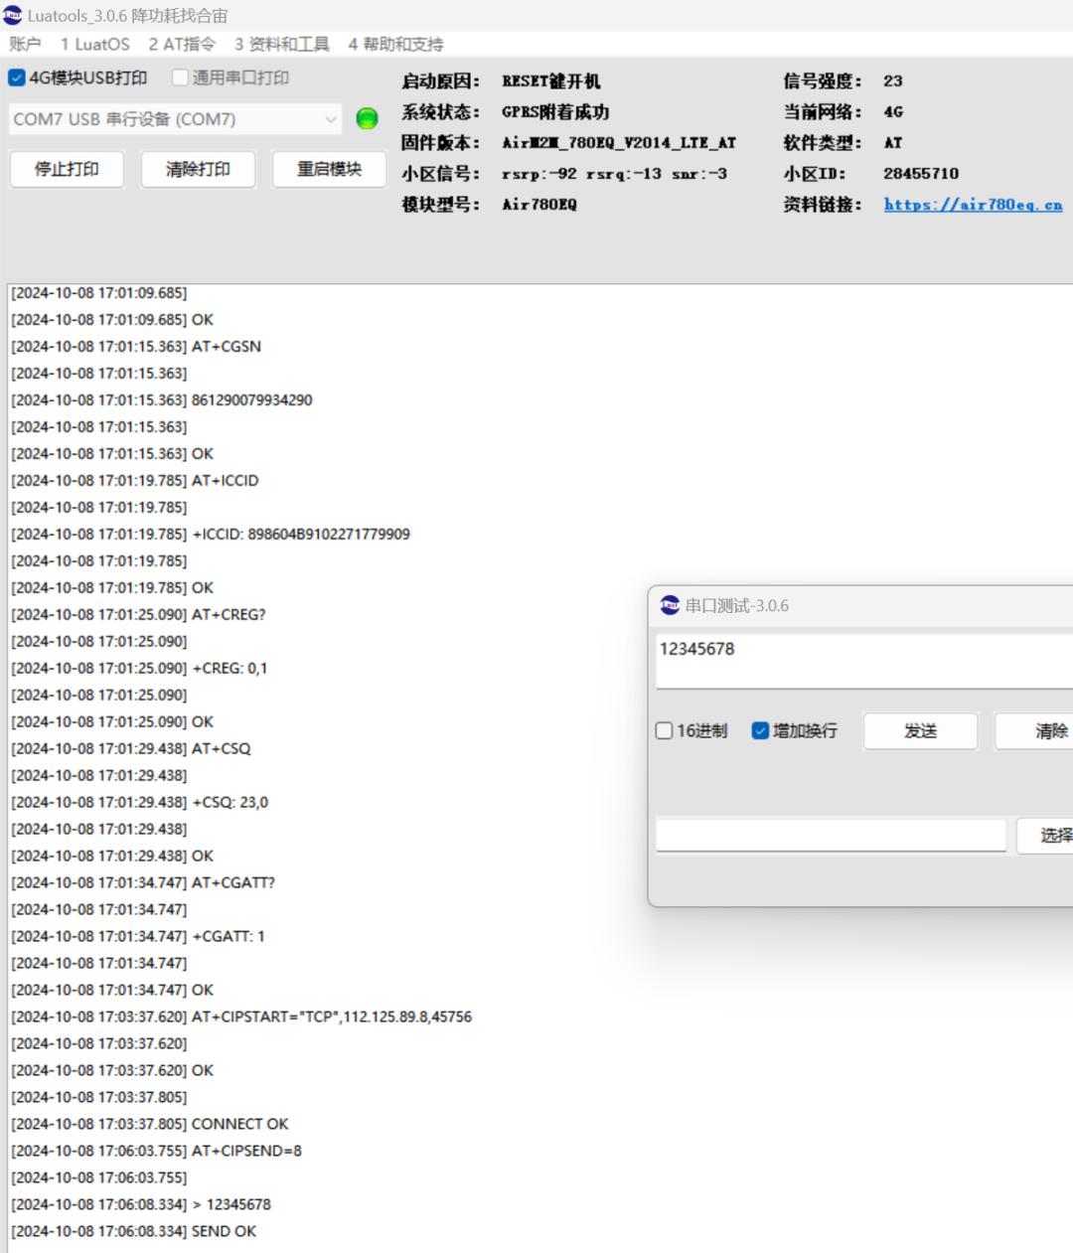Click the Luatools_3.0.6 window title
This screenshot has width=1073, height=1253.
click(127, 16)
